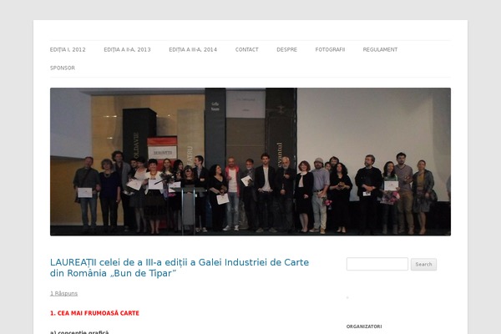
Task: Select the red CEA MAI FRUMOASĂ CARTE heading
Action: click(94, 313)
